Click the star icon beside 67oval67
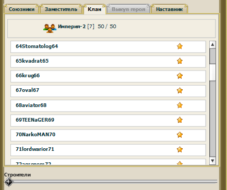This screenshot has width=227, height=190. pos(180,90)
